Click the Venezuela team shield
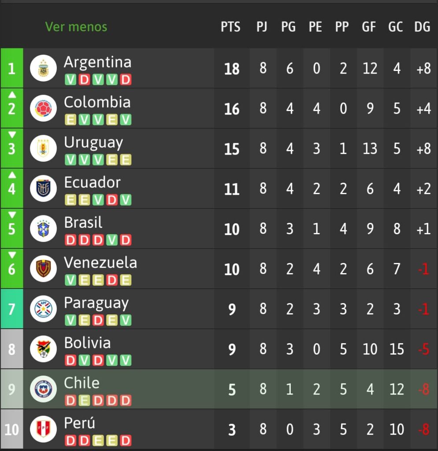Image resolution: width=438 pixels, height=451 pixels. coord(44,269)
